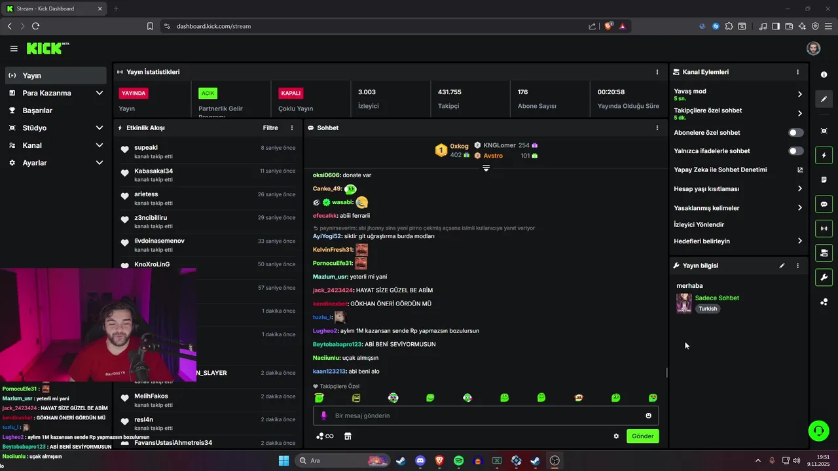Image resolution: width=838 pixels, height=471 pixels.
Task: Click the shop icon below message box
Action: [348, 436]
